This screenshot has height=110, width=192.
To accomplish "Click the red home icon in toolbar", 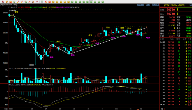I will click(3, 2).
